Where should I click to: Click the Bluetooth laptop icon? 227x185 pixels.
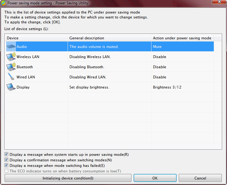[11, 67]
